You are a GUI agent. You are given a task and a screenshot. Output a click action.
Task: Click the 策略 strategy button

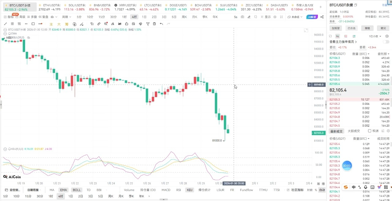point(367,28)
